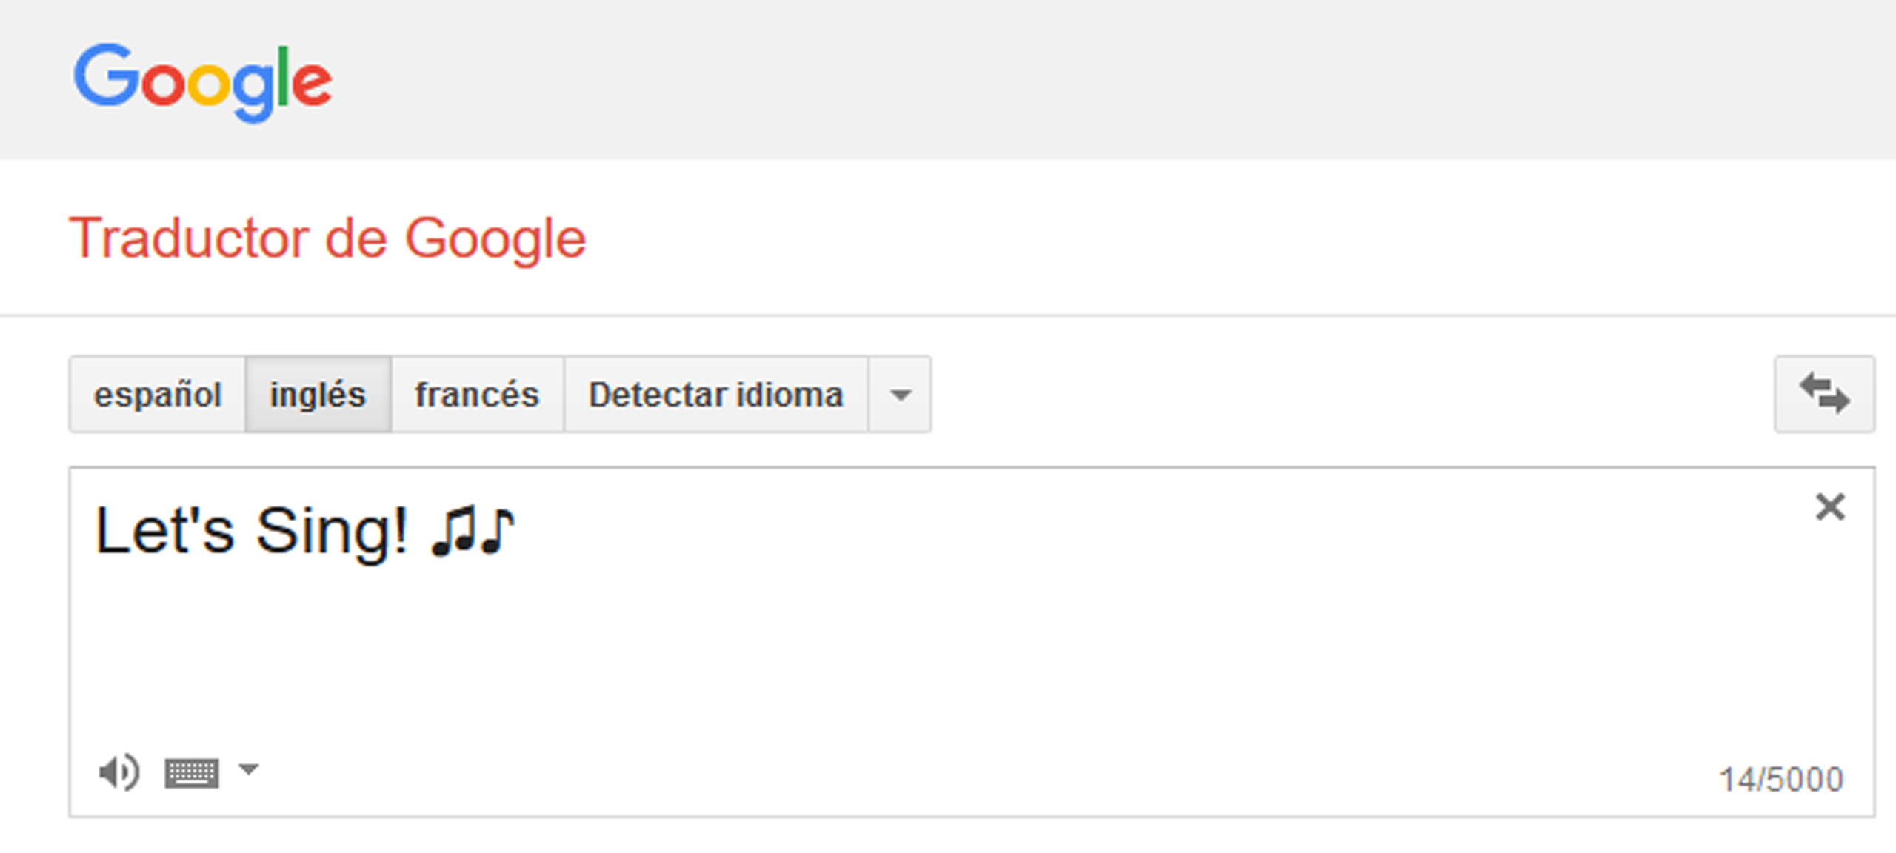Click the musical notes in the text
This screenshot has height=853, width=1896.
tap(473, 530)
